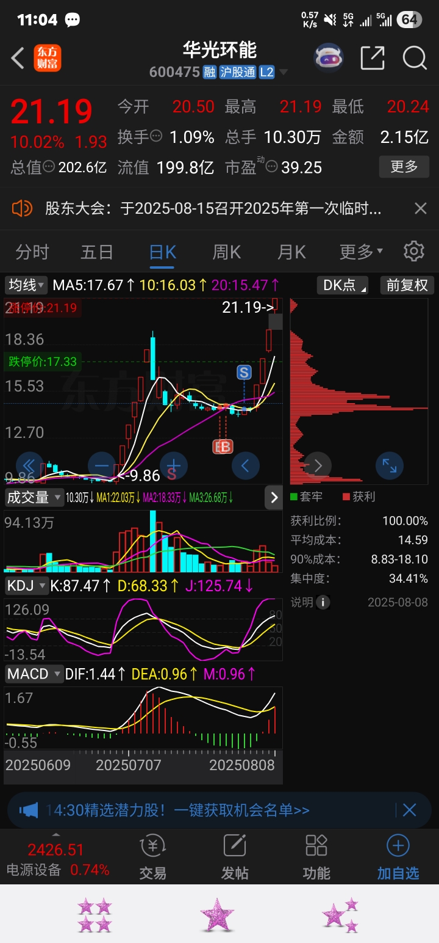Tap the 集中度 34.41% value
This screenshot has height=943, width=439.
[409, 579]
